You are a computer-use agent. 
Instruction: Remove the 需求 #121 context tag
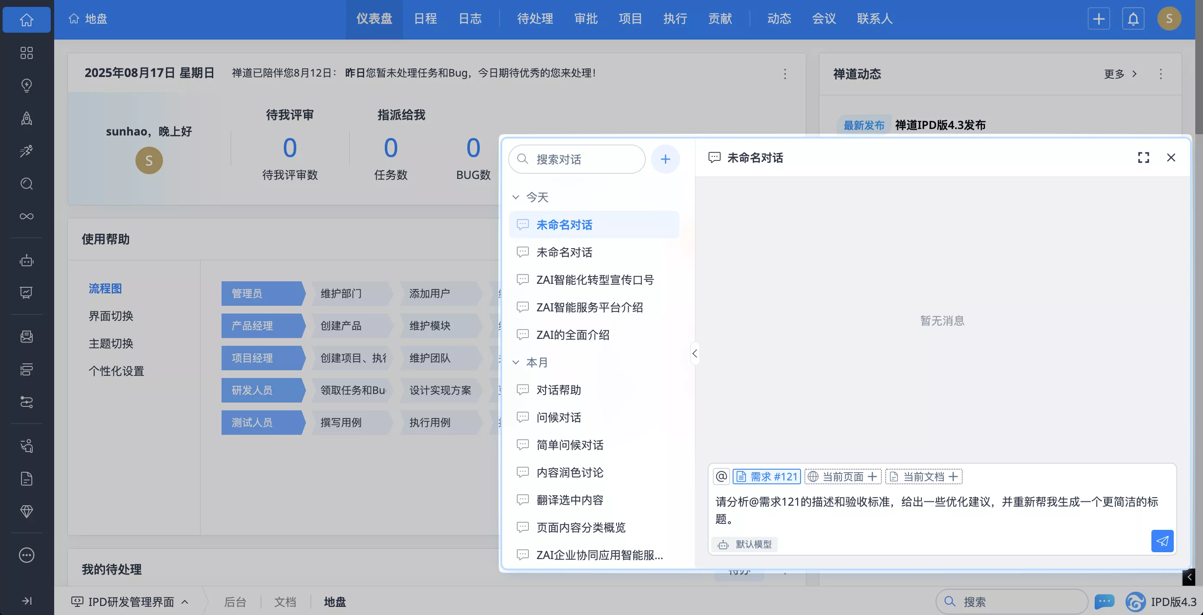coord(767,477)
